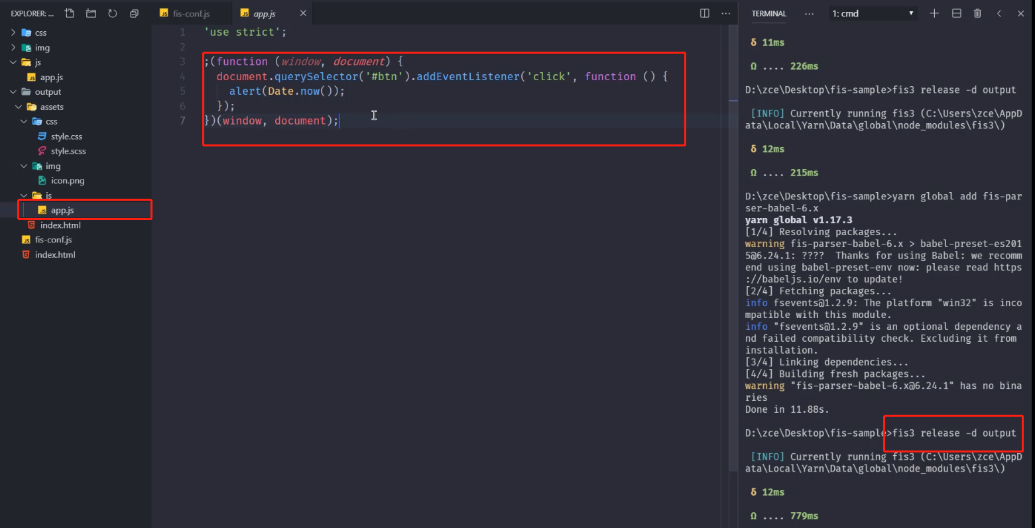The image size is (1035, 528).
Task: Open the editor More Actions ellipsis menu
Action: click(x=726, y=13)
